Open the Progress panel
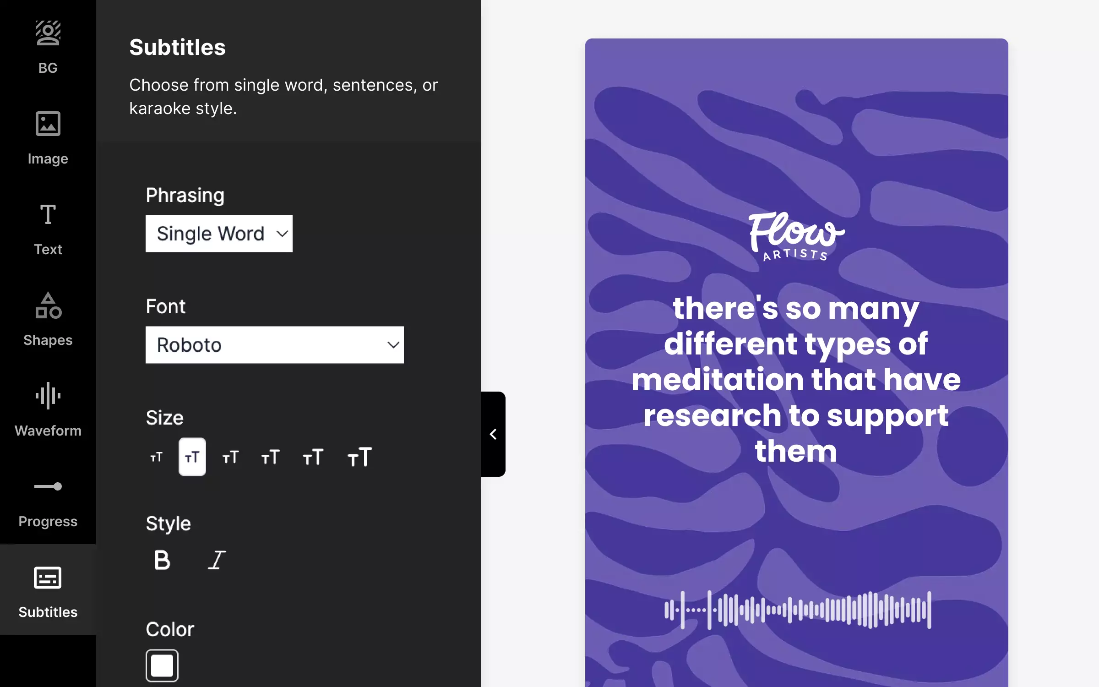 tap(48, 501)
